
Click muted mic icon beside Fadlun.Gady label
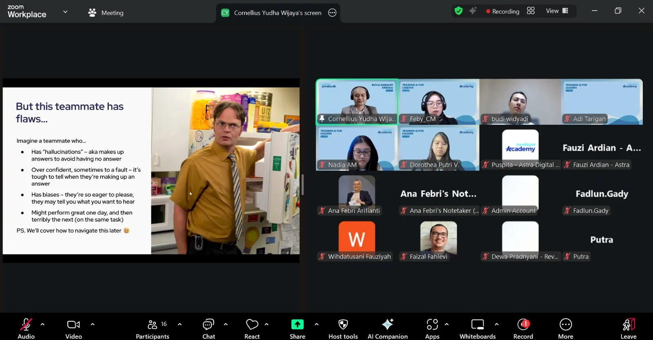pos(567,210)
